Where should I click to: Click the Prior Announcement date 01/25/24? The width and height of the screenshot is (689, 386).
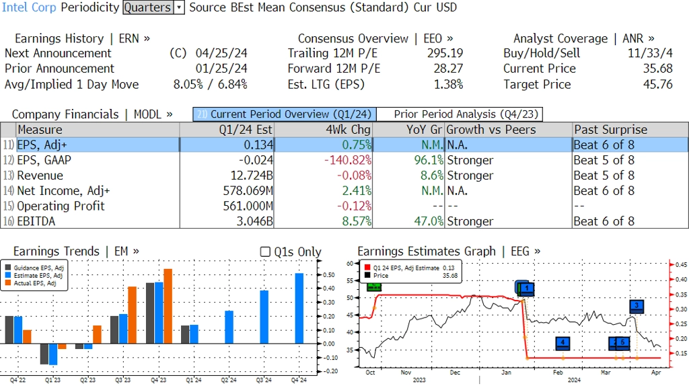pos(221,69)
